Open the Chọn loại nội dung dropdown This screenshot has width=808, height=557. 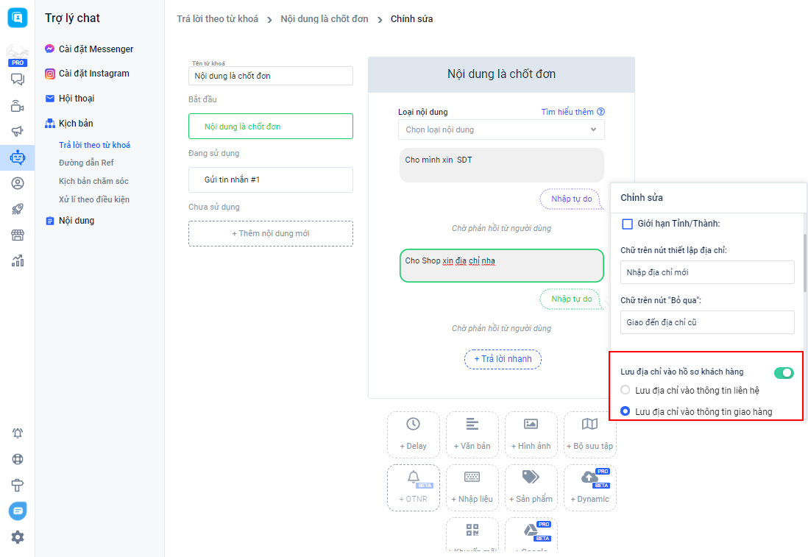pos(501,130)
